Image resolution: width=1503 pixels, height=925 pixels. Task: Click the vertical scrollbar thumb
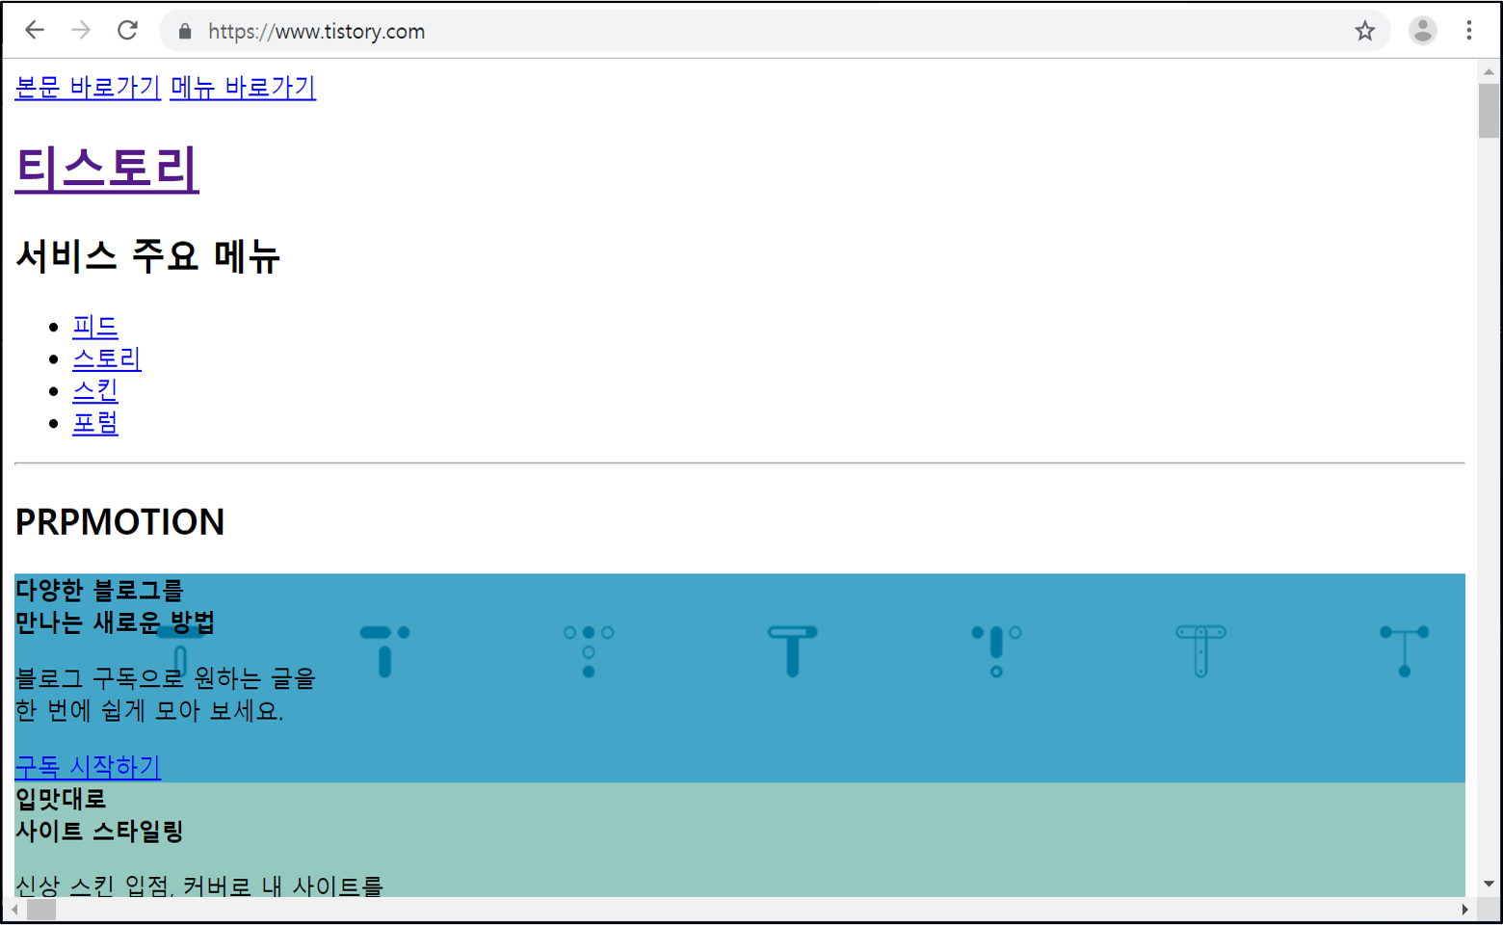(1489, 111)
